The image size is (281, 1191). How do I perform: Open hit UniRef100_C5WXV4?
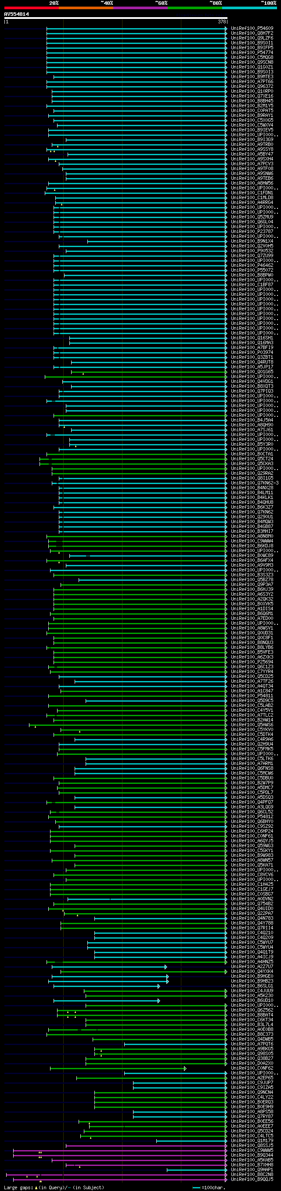coord(252,125)
